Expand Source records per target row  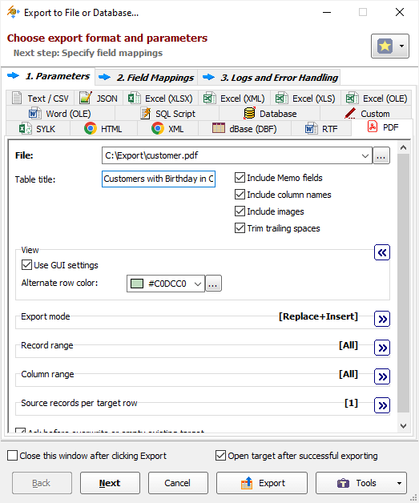(382, 405)
